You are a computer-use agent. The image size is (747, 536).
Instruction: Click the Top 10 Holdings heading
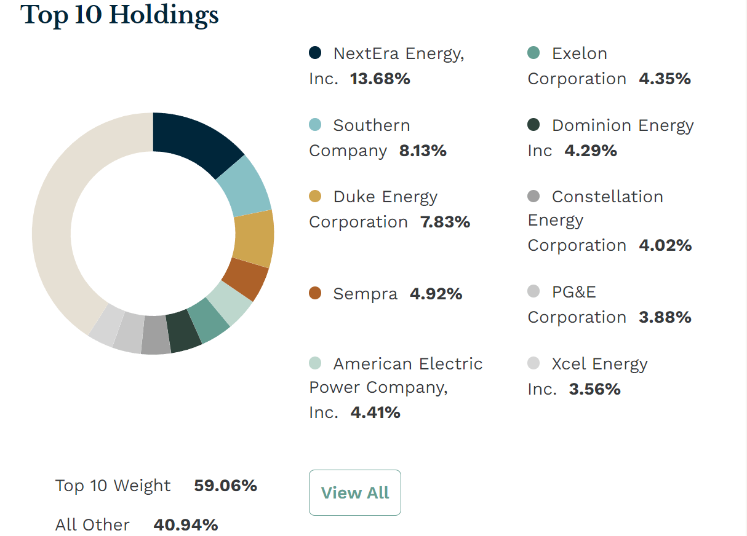[120, 15]
